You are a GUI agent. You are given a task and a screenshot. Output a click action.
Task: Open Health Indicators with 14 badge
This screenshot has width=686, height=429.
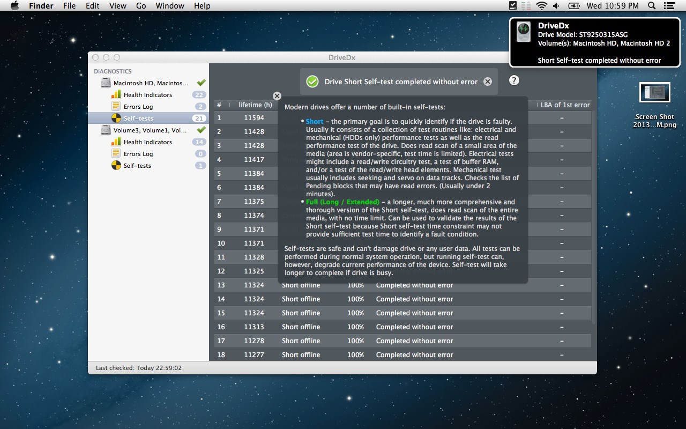tap(148, 142)
